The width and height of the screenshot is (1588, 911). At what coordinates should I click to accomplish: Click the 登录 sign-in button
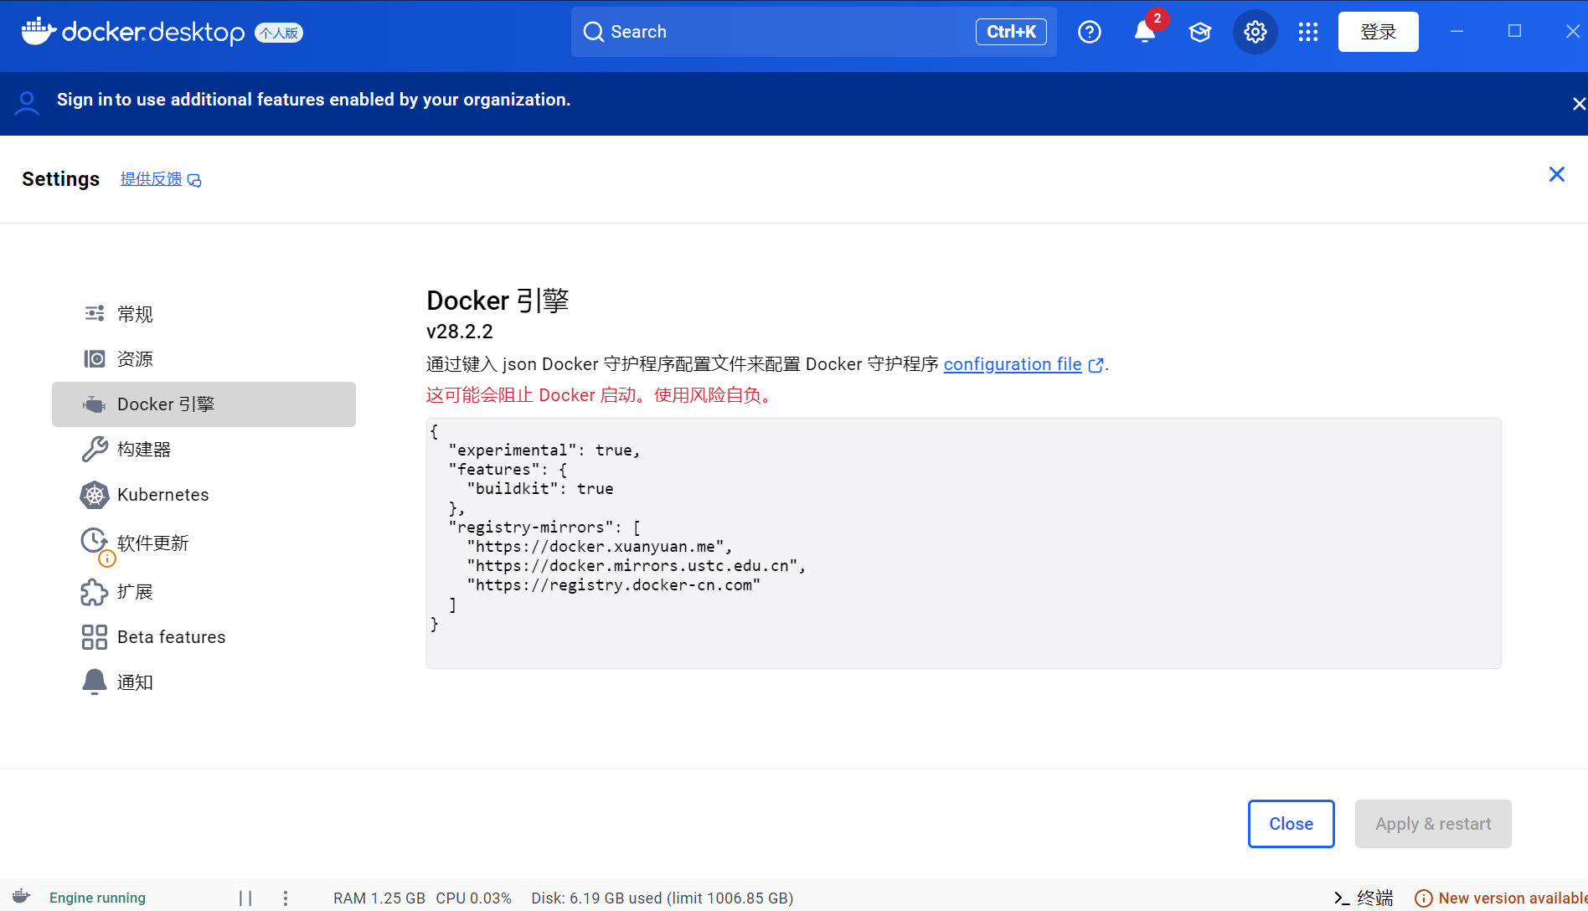coord(1378,32)
